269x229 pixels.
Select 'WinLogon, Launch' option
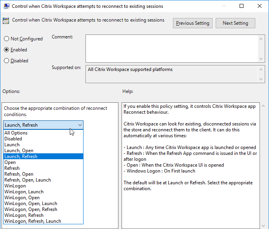tap(43, 192)
